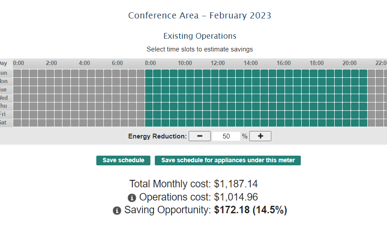
Task: Enable the Friday 6:00 time slot
Action: [116, 114]
